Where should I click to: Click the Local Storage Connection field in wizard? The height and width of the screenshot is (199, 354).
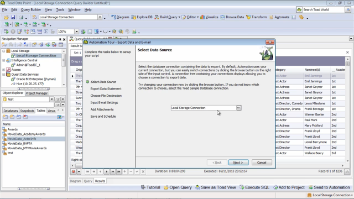[204, 108]
